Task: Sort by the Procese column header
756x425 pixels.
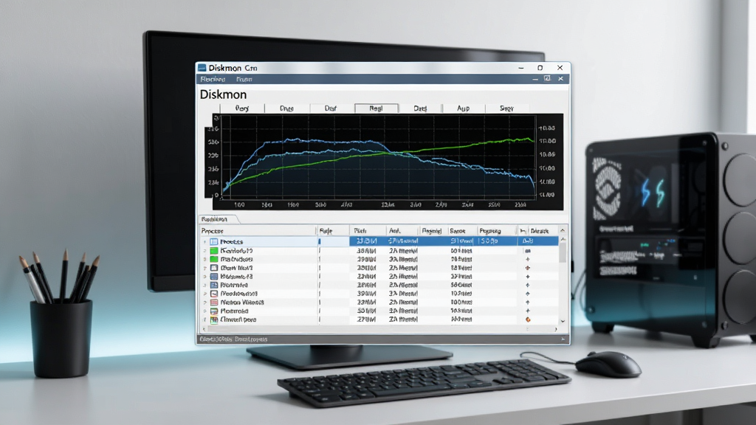Action: (258, 231)
